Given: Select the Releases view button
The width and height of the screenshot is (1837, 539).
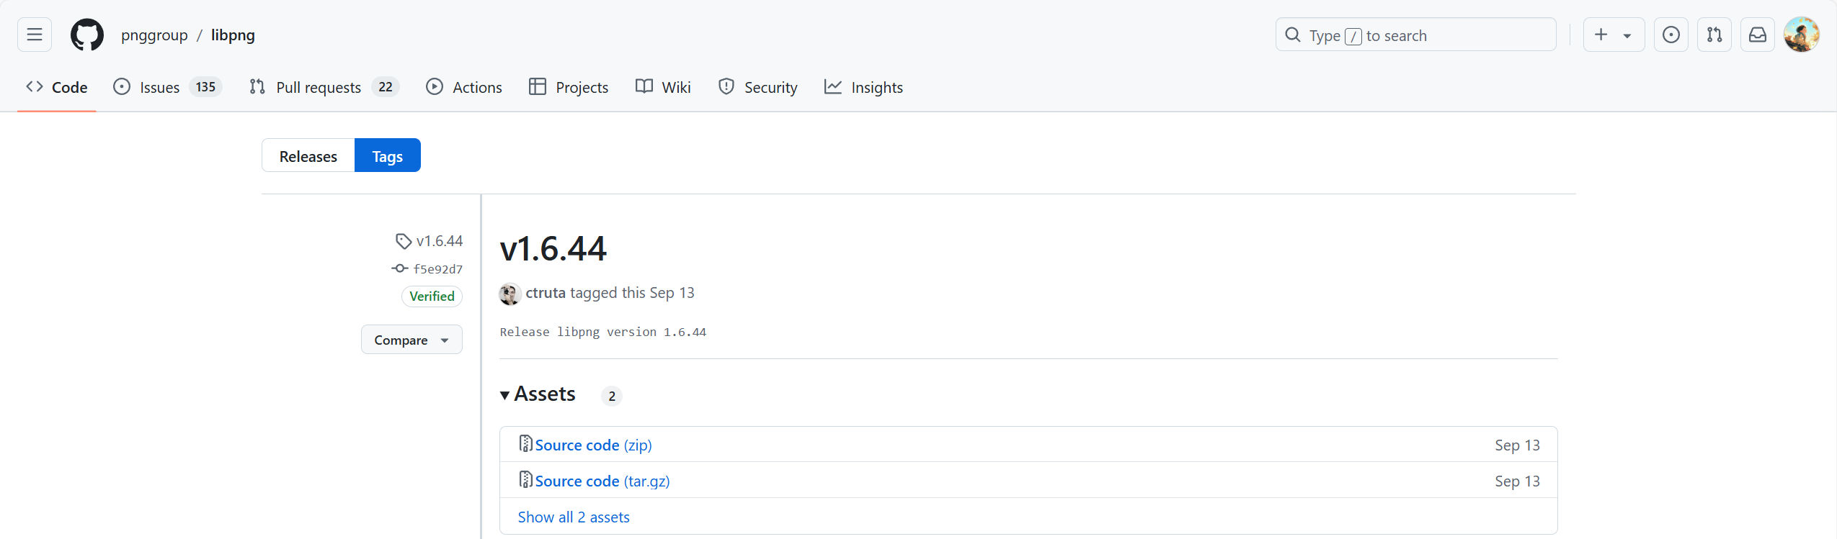Looking at the screenshot, I should pos(308,155).
